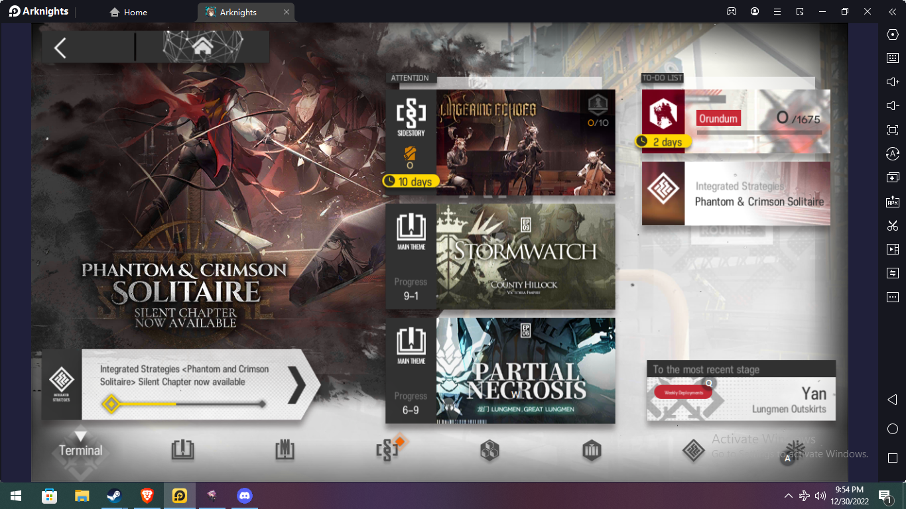Open the Lingering Echoes sidestory banner
This screenshot has width=906, height=509.
click(x=500, y=142)
